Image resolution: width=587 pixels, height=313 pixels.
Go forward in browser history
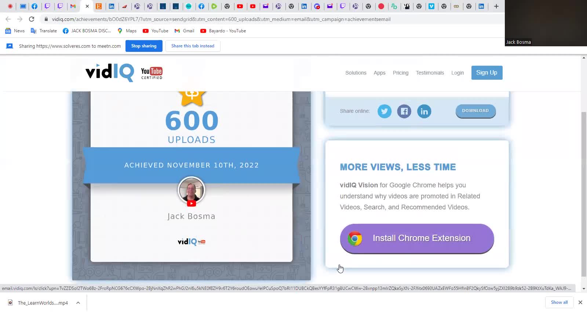(x=20, y=19)
